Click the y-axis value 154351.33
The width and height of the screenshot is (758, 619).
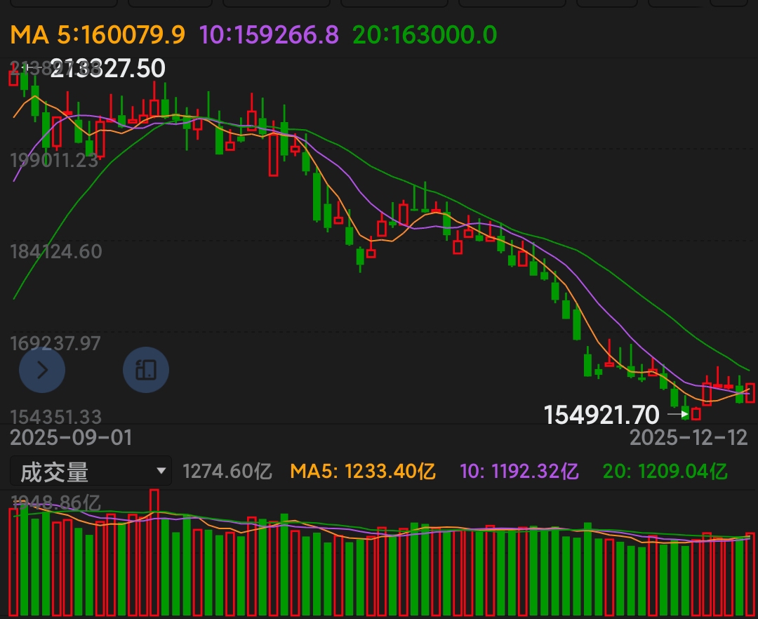(x=56, y=417)
